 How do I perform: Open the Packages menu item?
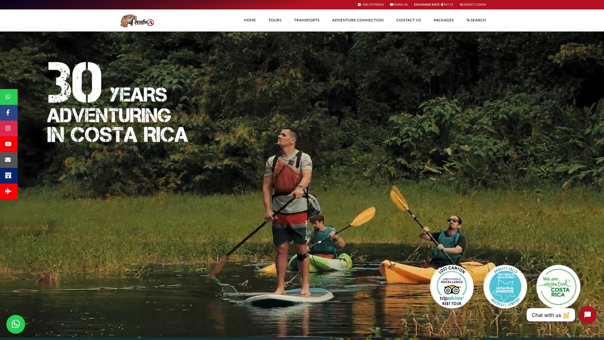coord(444,20)
